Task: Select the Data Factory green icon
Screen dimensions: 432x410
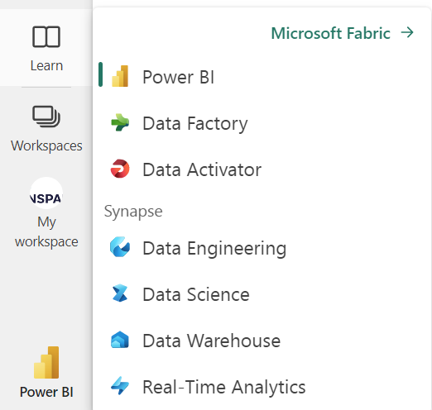Action: (x=120, y=122)
